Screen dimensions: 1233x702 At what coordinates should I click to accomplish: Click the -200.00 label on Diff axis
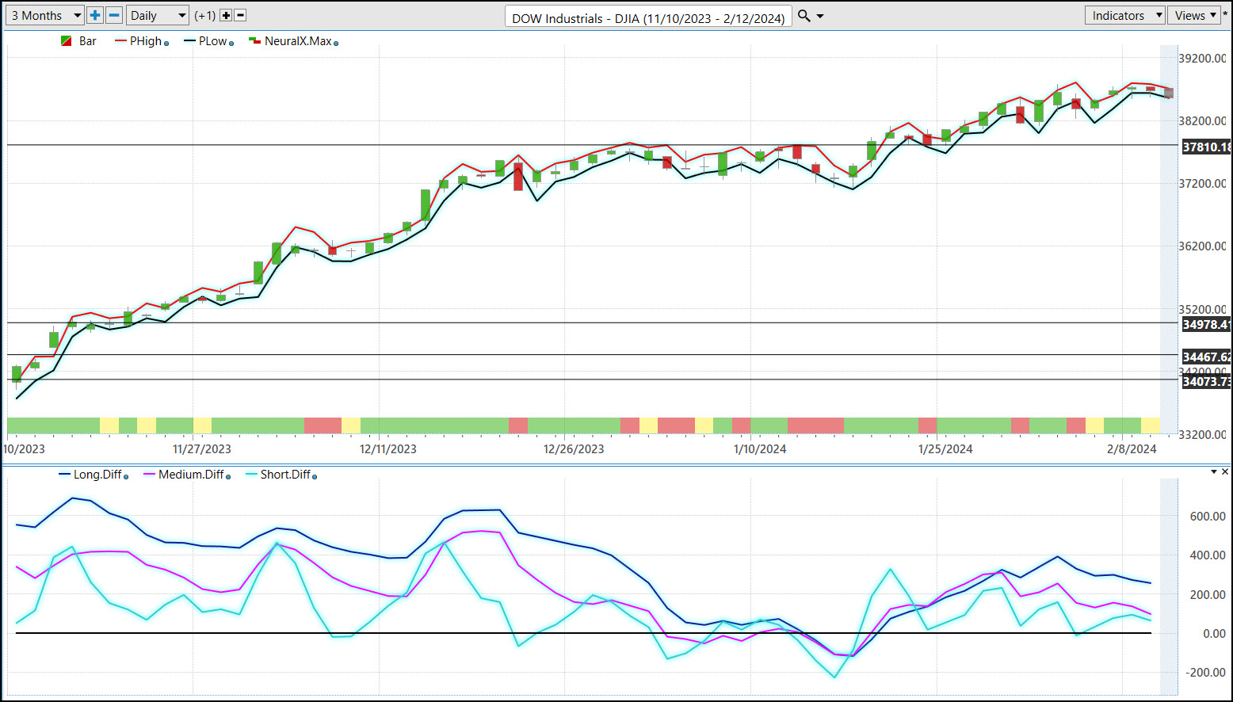click(1205, 673)
